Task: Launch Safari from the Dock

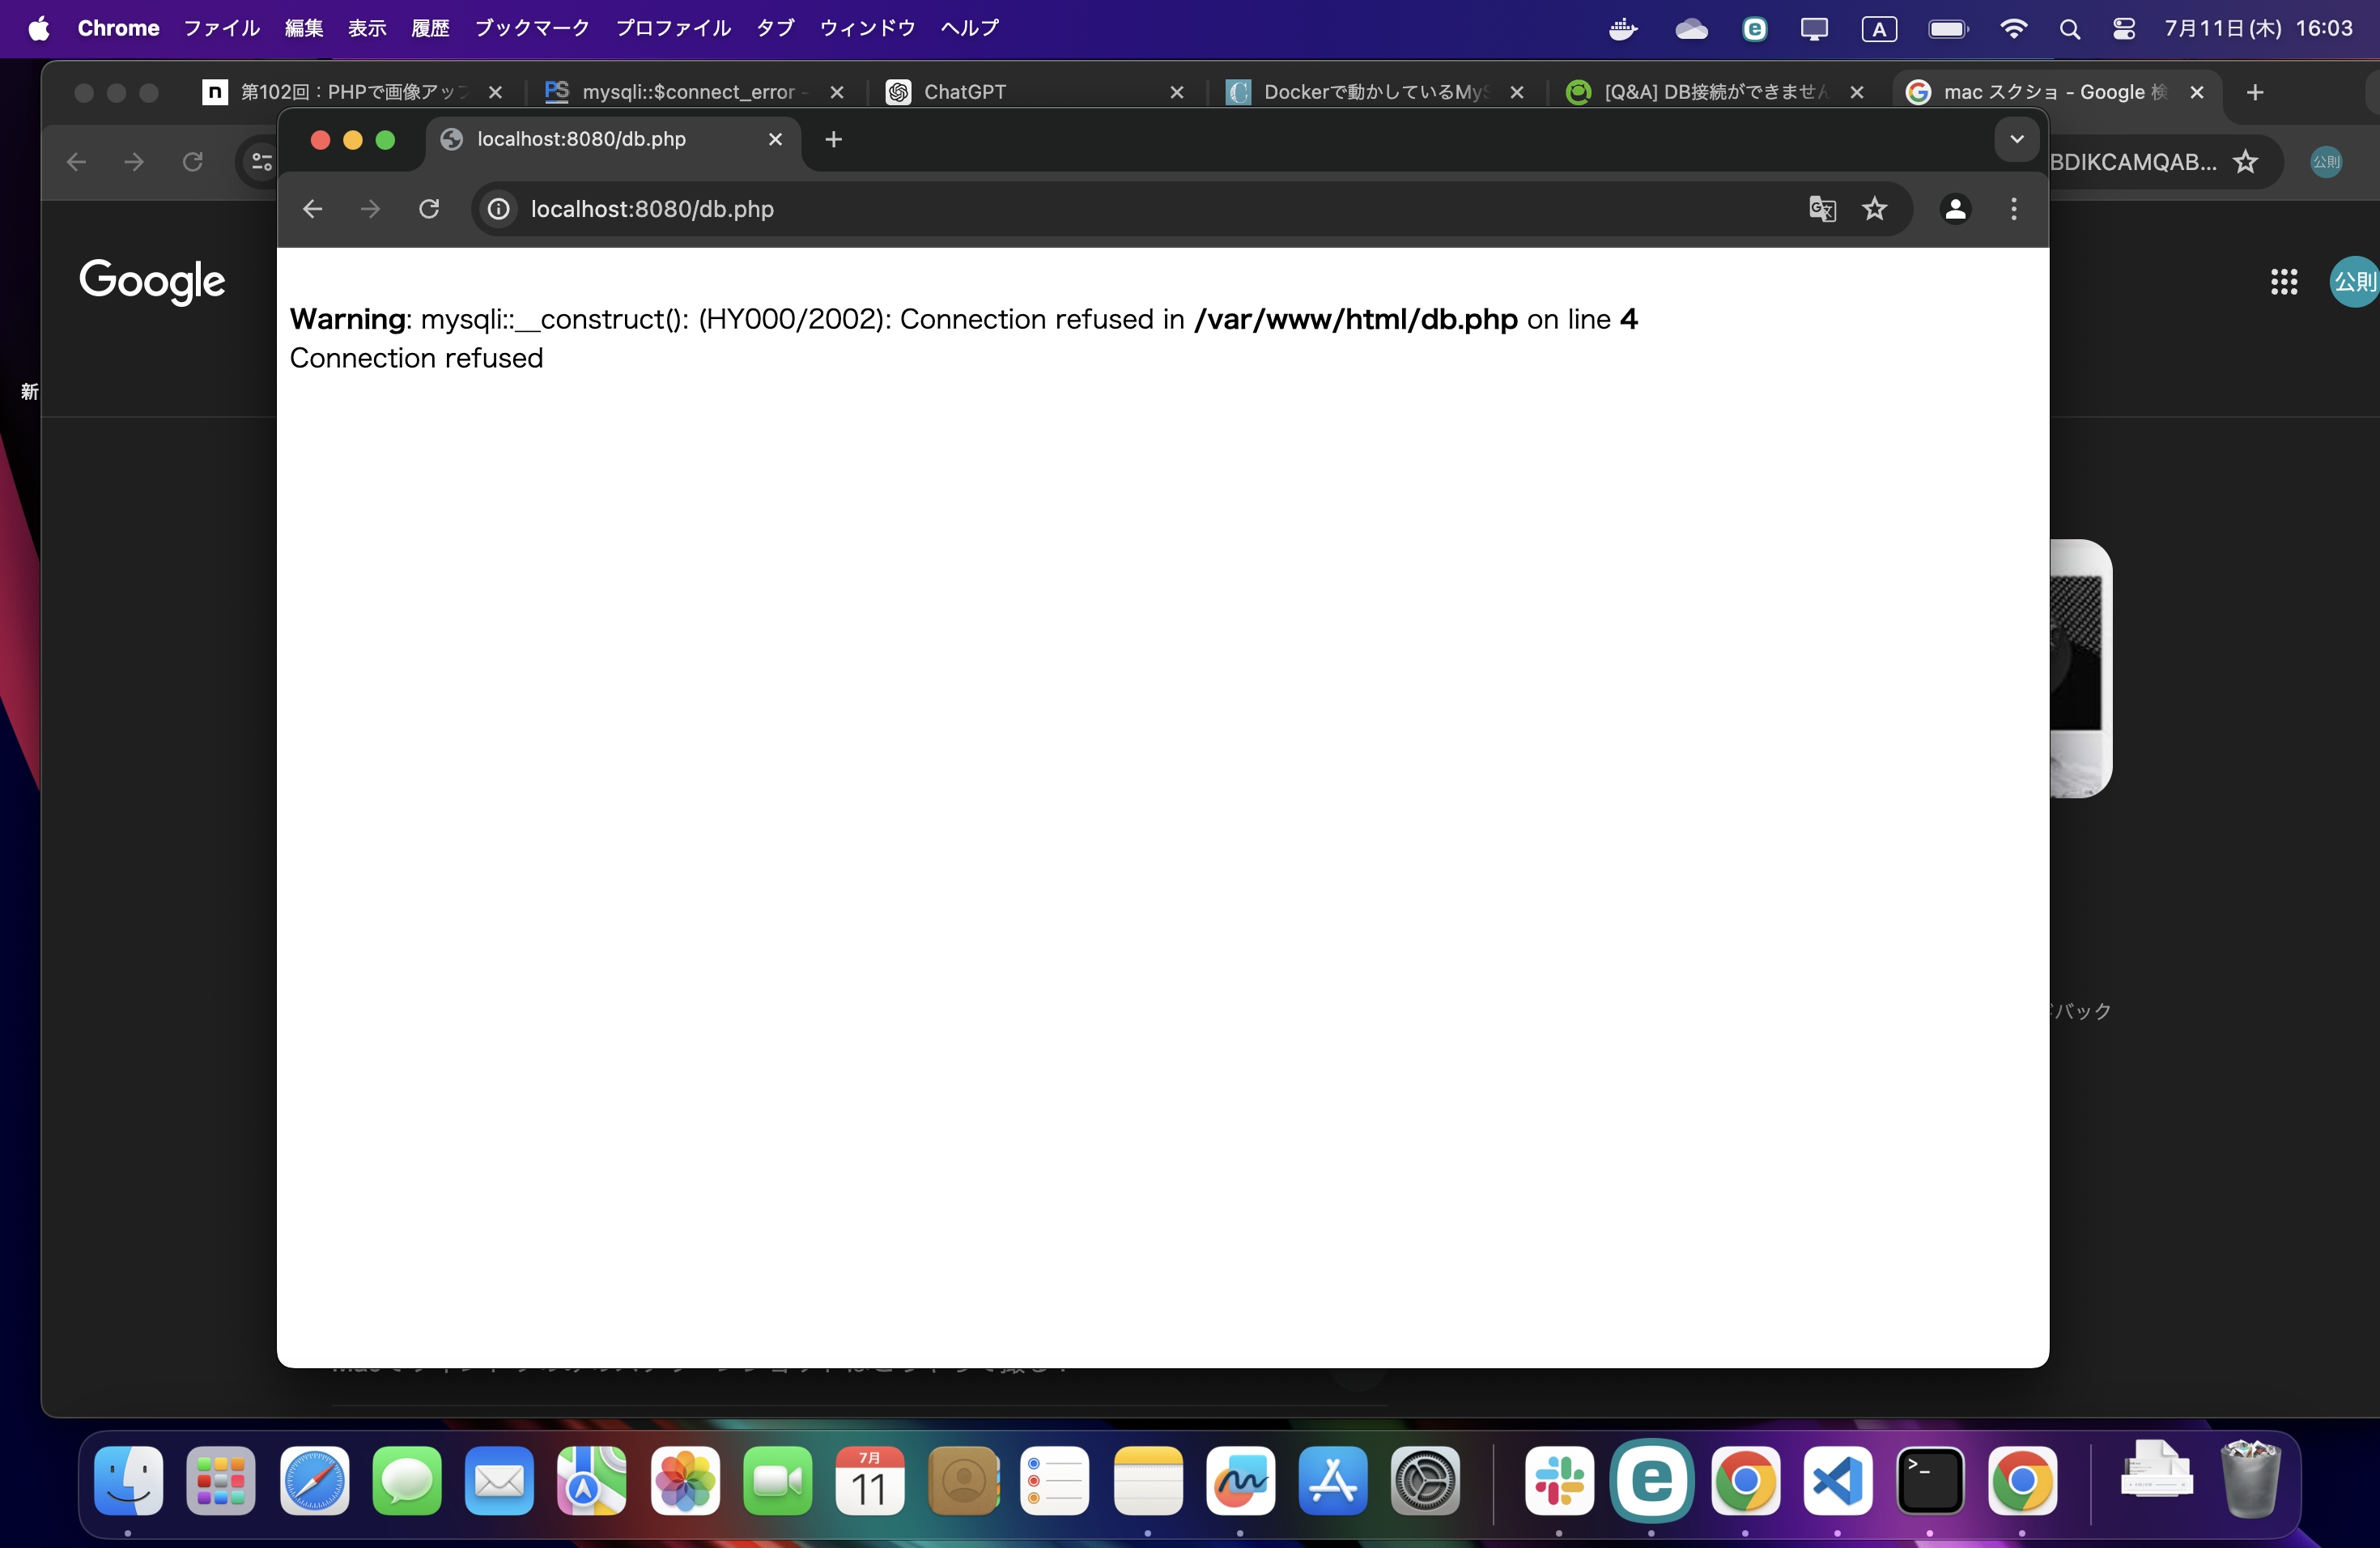Action: coord(314,1480)
